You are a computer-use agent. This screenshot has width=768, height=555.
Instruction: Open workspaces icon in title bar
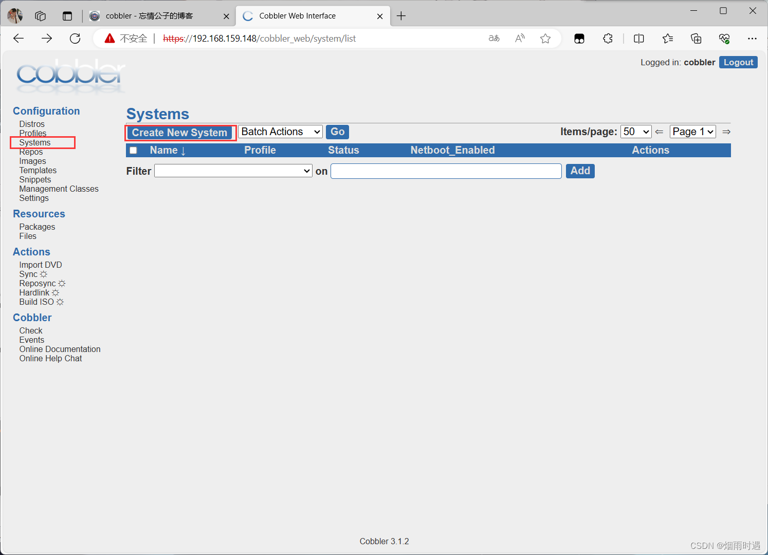point(41,16)
